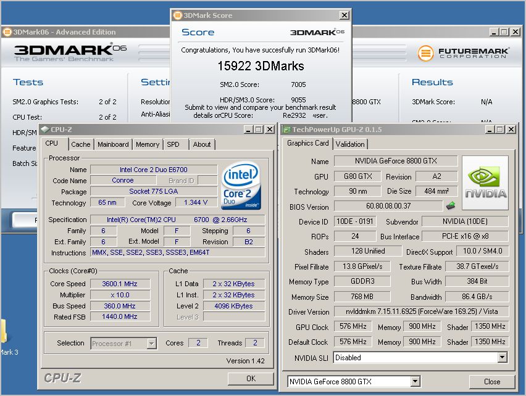Screen dimensions: 526x396
Task: Click the Results heading in 3DMark06
Action: (x=432, y=82)
